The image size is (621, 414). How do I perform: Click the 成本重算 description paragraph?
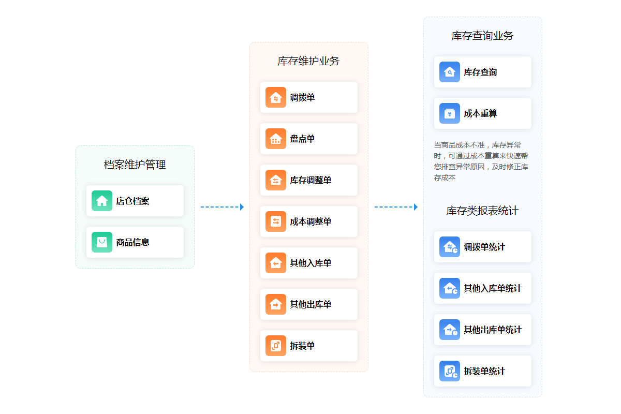coord(481,161)
